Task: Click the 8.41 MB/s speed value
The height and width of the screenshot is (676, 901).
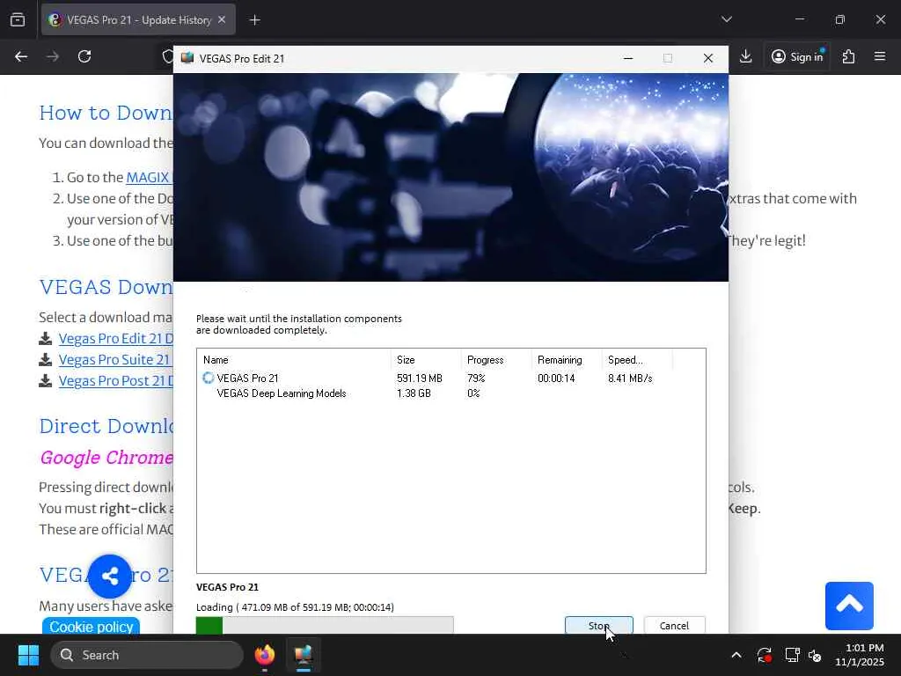Action: (x=630, y=378)
